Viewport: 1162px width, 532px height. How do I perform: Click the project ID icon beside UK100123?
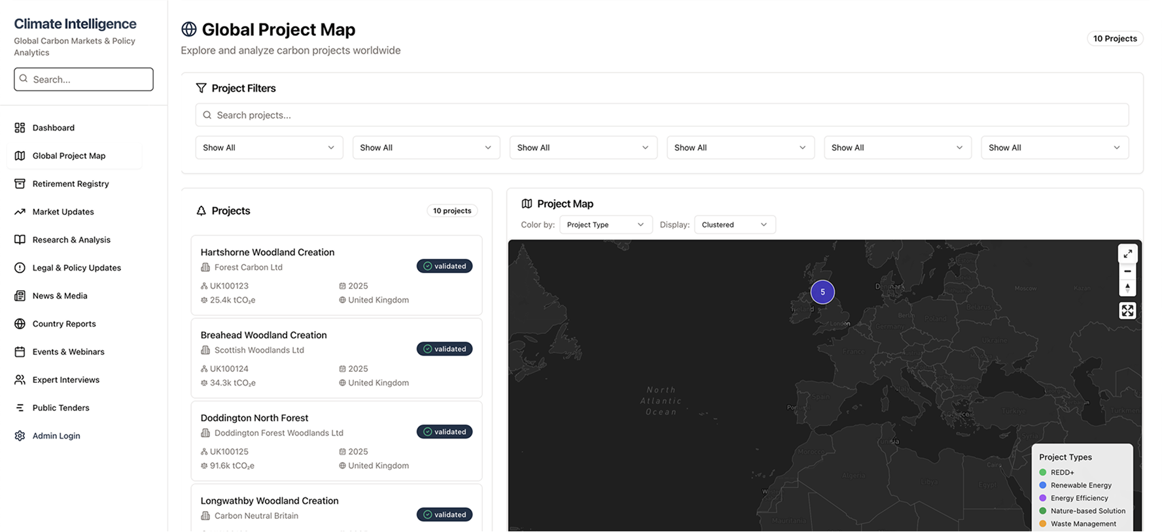tap(204, 286)
